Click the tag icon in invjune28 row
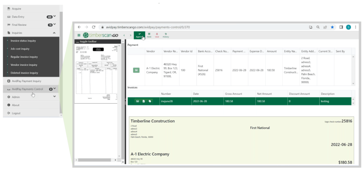Image resolution: width=363 pixels, height=170 pixels. (x=150, y=101)
